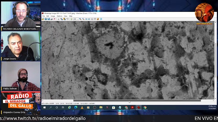
Task: Open the Image menu
Action: tap(53, 16)
